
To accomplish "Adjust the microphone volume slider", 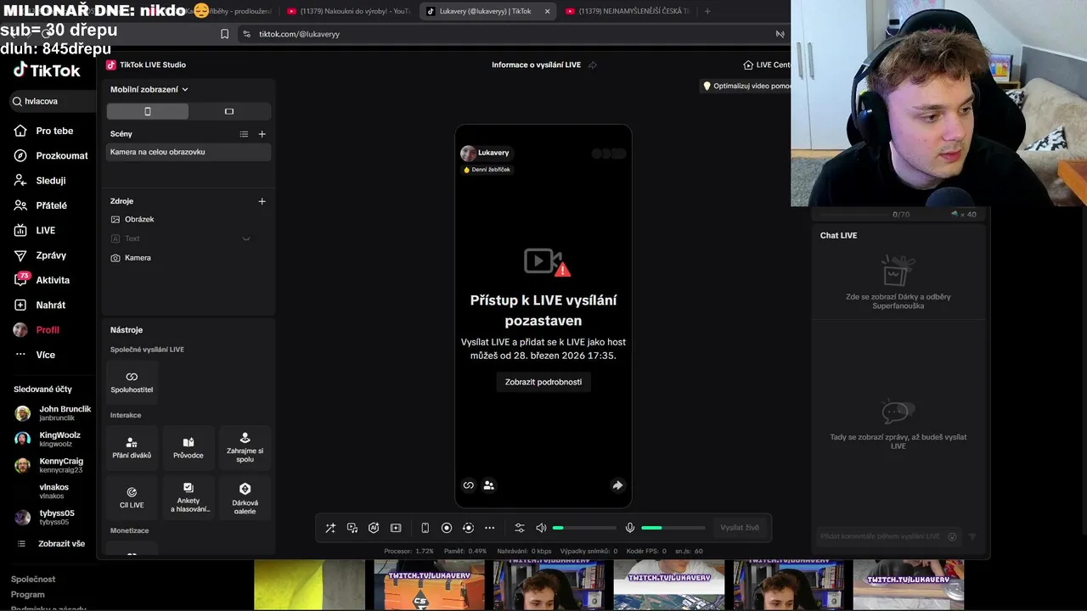I will coord(673,528).
